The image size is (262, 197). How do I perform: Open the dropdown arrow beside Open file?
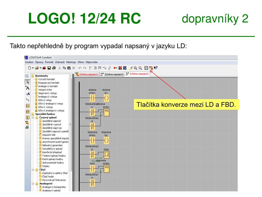[x=40, y=68]
